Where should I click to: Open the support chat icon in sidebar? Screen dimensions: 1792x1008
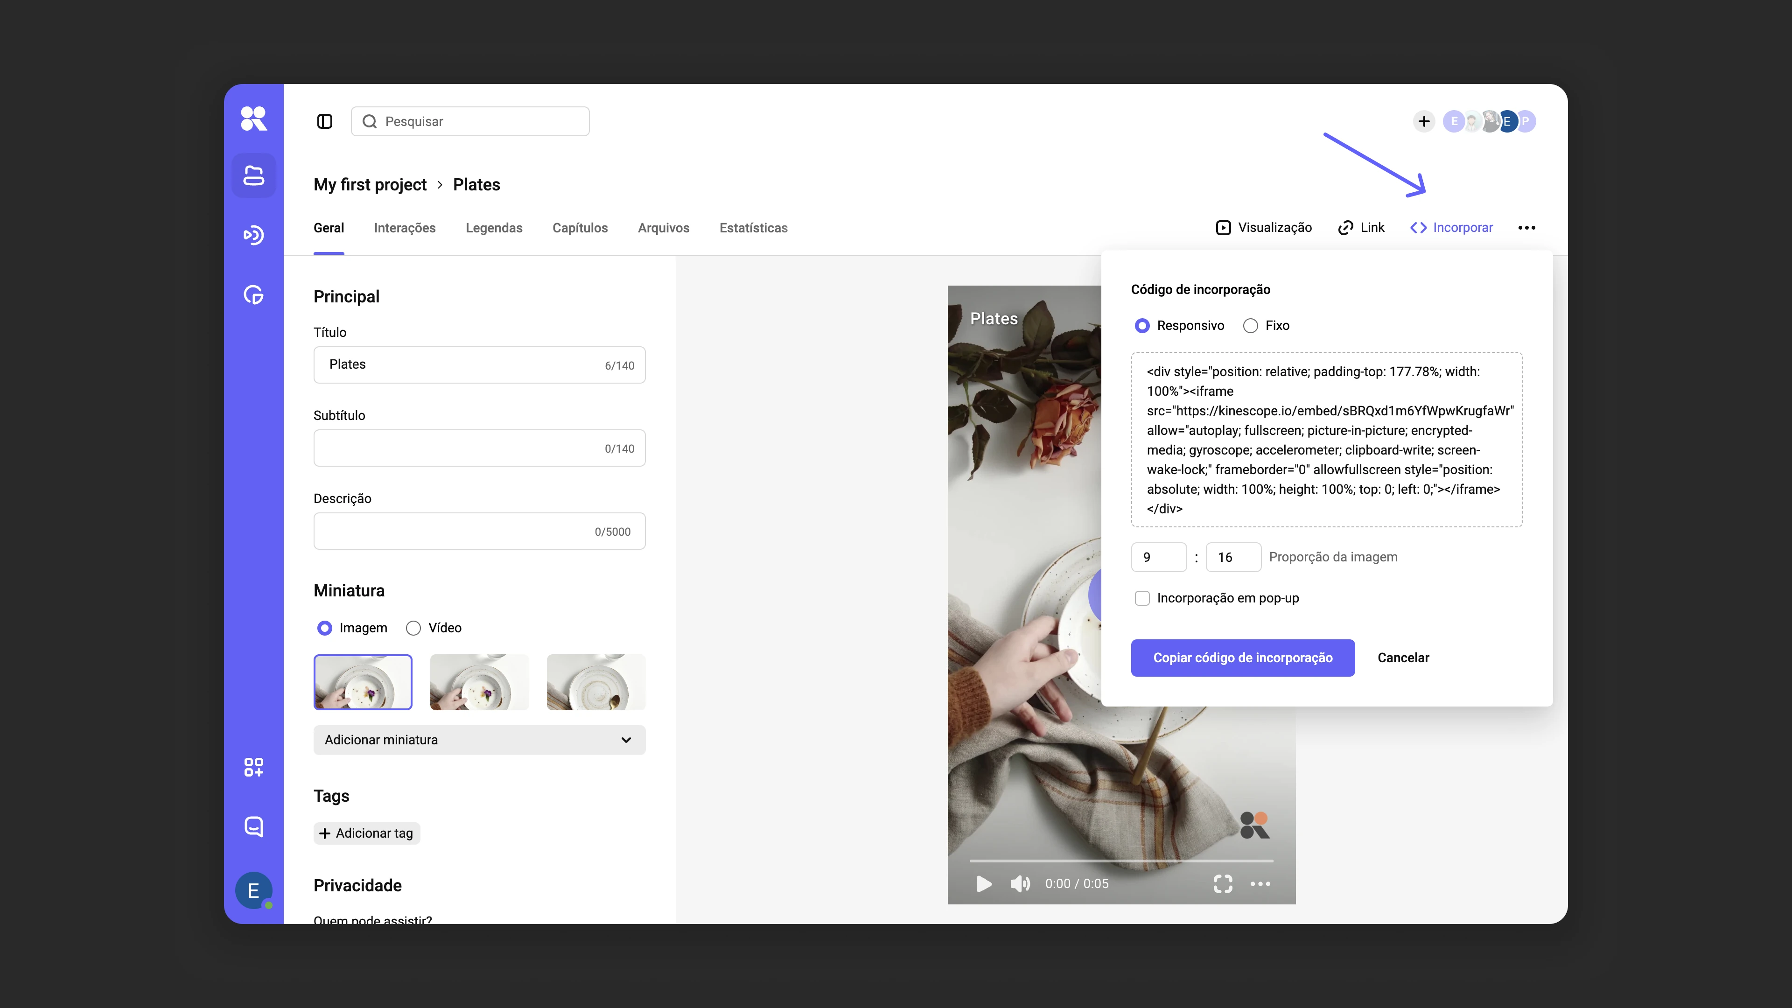pyautogui.click(x=253, y=826)
